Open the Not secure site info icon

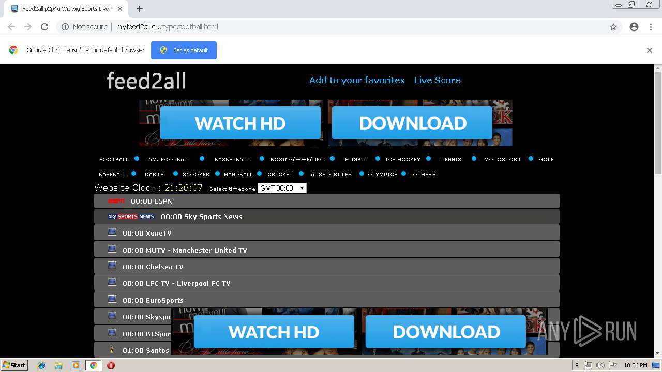pyautogui.click(x=65, y=27)
